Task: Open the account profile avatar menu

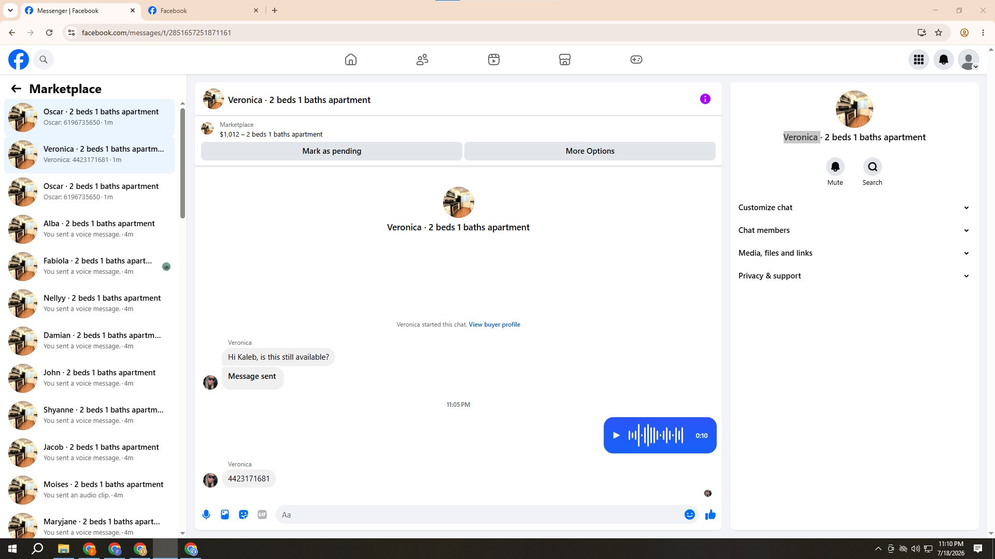Action: pos(969,60)
